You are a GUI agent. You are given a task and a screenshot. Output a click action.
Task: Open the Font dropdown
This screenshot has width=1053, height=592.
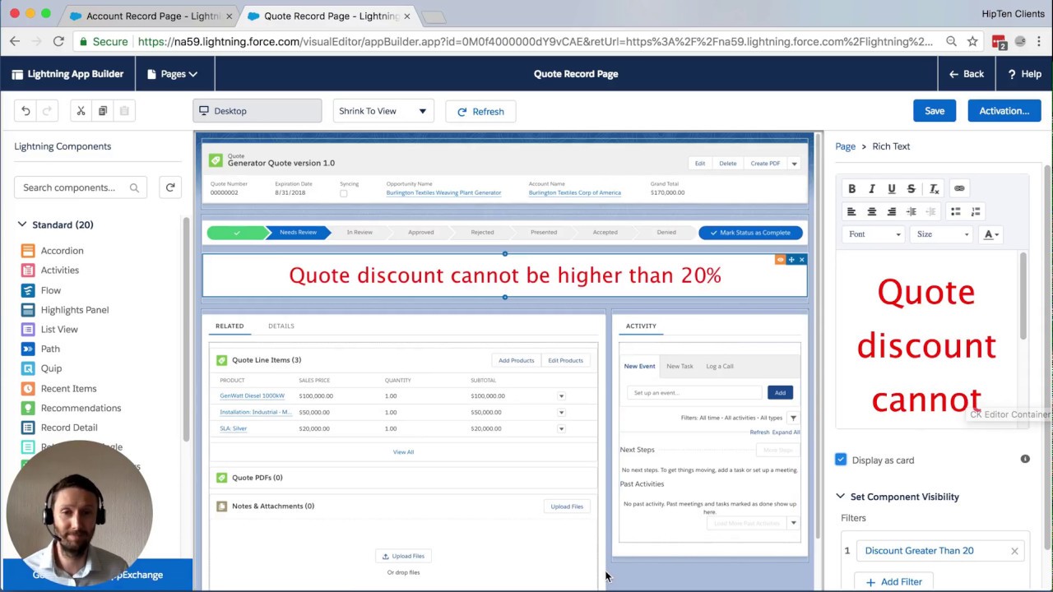tap(875, 234)
